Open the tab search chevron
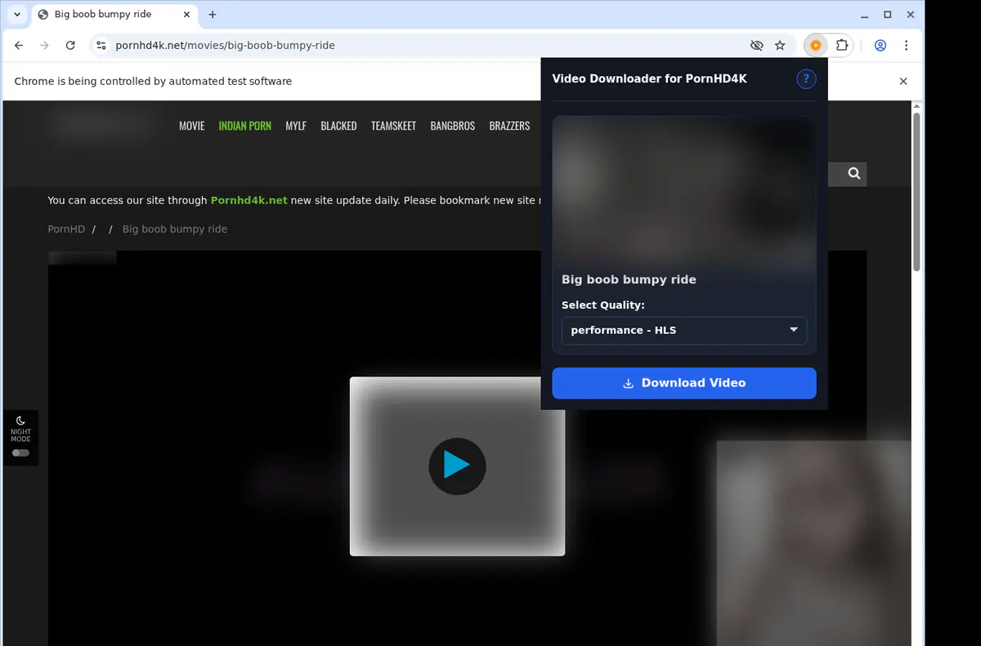 pyautogui.click(x=17, y=15)
